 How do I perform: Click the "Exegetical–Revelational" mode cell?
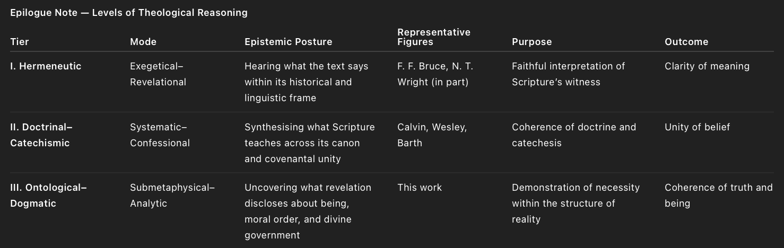(x=158, y=74)
